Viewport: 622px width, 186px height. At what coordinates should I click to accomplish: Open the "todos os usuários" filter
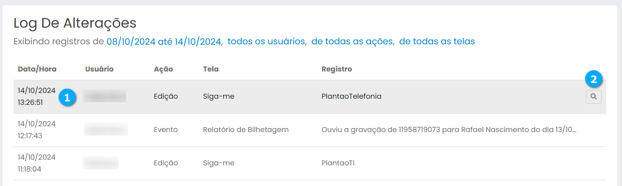pyautogui.click(x=266, y=42)
